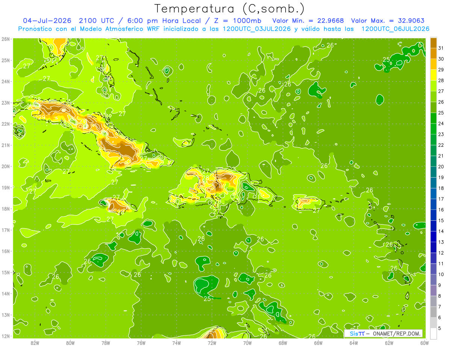Select the date text "04-Jul-2026"
The image size is (451, 348).
[x=47, y=20]
